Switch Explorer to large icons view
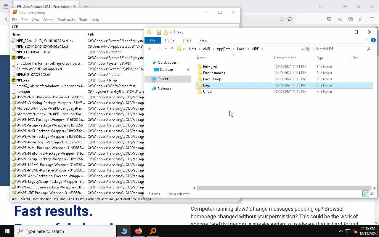 pyautogui.click(x=372, y=194)
